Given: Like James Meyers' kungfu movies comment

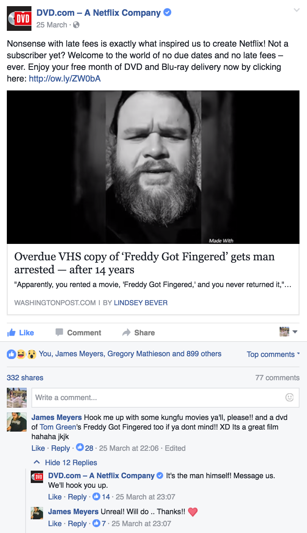Looking at the screenshot, I should (38, 448).
